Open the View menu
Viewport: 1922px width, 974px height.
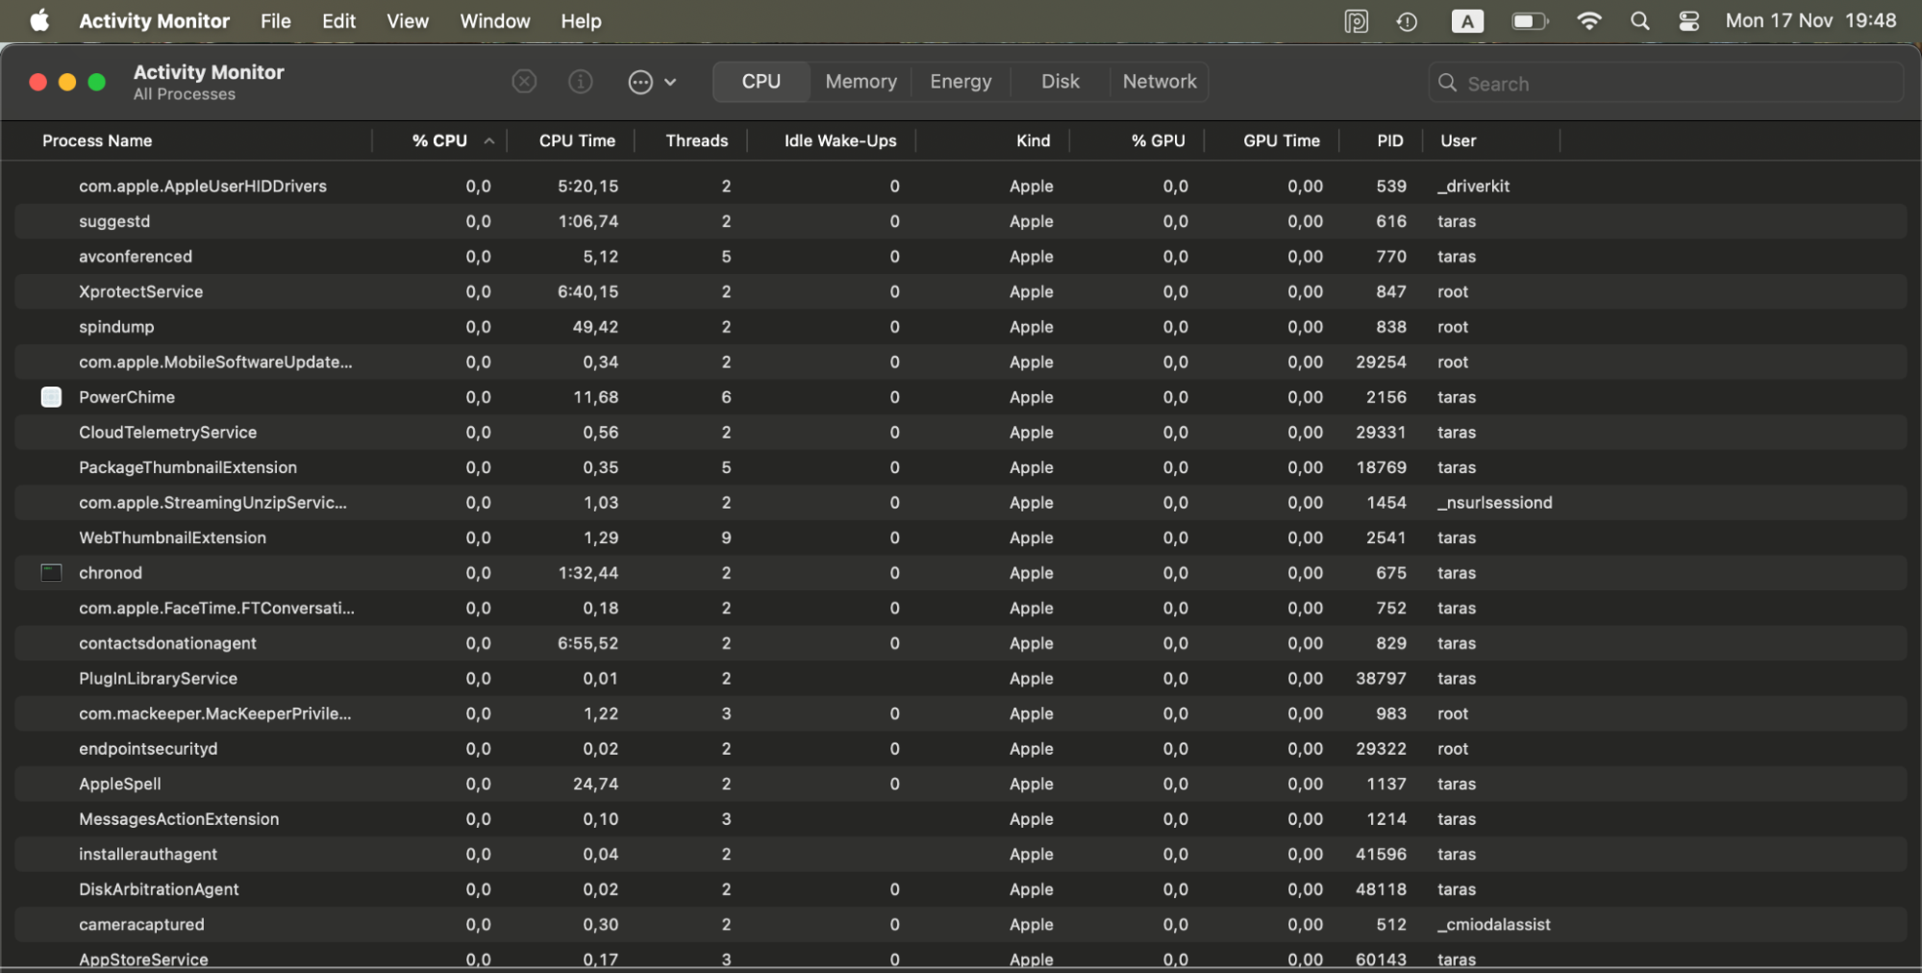tap(407, 20)
